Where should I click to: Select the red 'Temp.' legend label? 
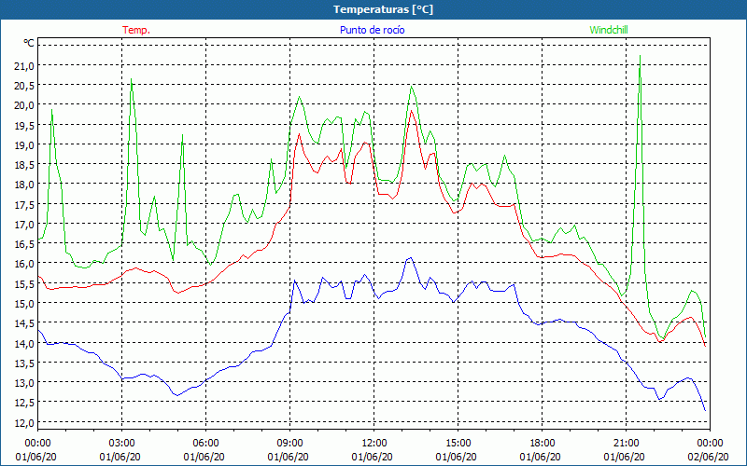click(136, 30)
